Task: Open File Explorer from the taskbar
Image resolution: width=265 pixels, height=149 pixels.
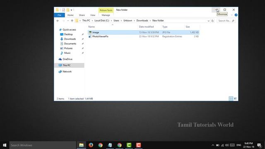Action: click(81, 145)
